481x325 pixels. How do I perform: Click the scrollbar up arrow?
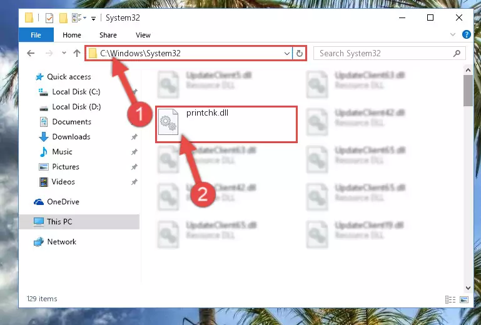[468, 70]
